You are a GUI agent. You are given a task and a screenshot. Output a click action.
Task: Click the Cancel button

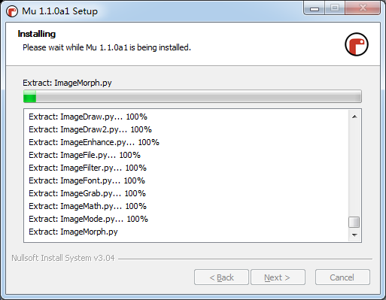click(x=342, y=277)
